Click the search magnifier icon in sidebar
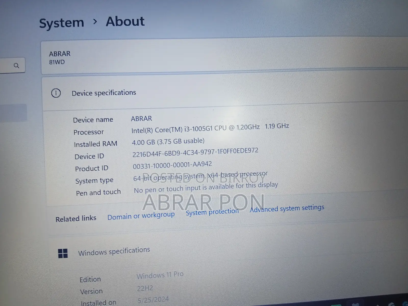 [x=16, y=66]
